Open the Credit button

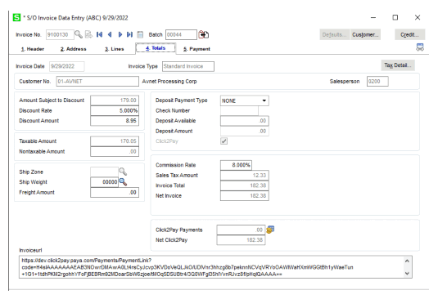(409, 34)
